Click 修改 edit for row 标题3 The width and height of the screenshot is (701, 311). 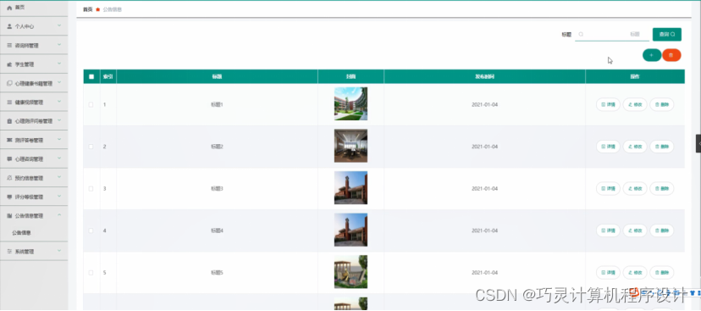coord(635,188)
